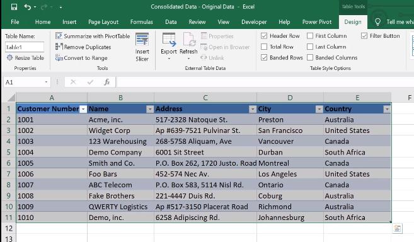Click the Undo arrow icon
The width and height of the screenshot is (414, 242).
pyautogui.click(x=27, y=7)
